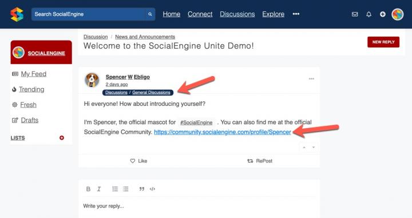Open My Feed in sidebar
Viewport: 412px width, 218px height.
(x=34, y=74)
